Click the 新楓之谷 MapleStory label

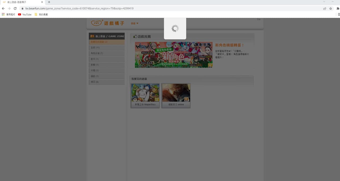click(x=145, y=104)
